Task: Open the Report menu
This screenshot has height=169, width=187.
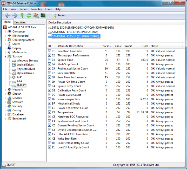Action: (x=23, y=9)
